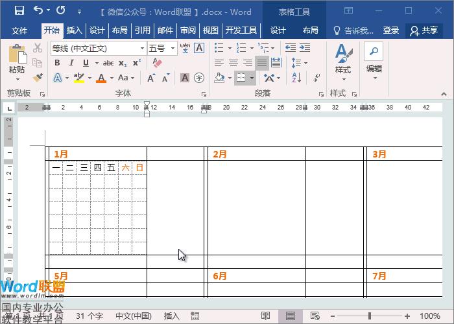Viewport: 454px width, 324px height.
Task: Switch to the 邮件 tab
Action: (165, 30)
